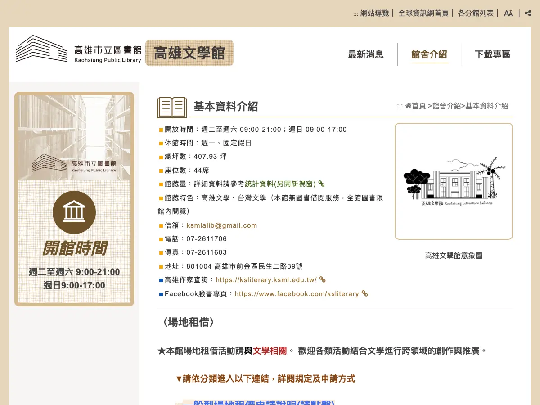Click the AA font size icon
The width and height of the screenshot is (540, 405).
(x=508, y=13)
